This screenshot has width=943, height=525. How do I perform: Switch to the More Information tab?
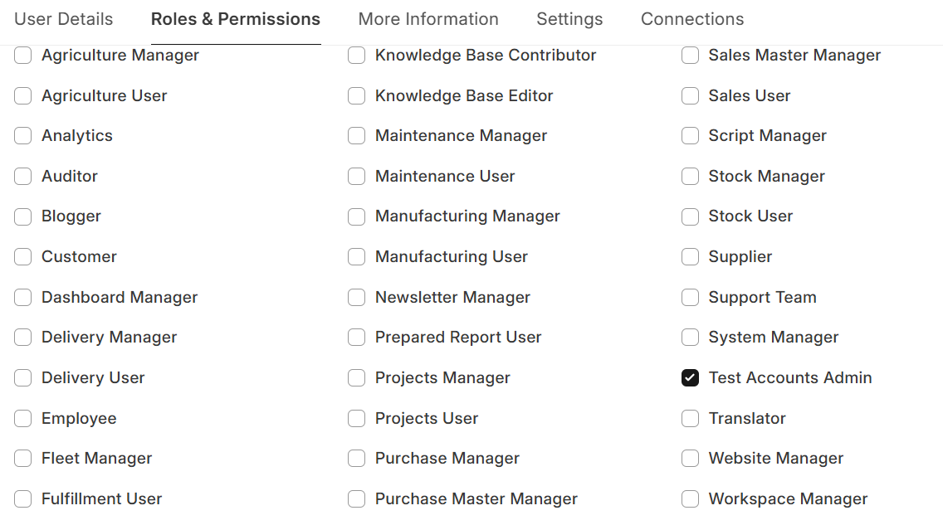point(428,19)
